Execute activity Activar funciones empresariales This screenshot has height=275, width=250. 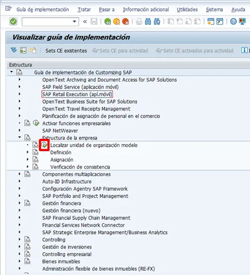pos(36,123)
